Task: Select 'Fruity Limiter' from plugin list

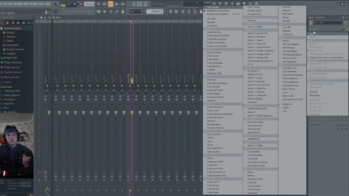Action: [213, 111]
